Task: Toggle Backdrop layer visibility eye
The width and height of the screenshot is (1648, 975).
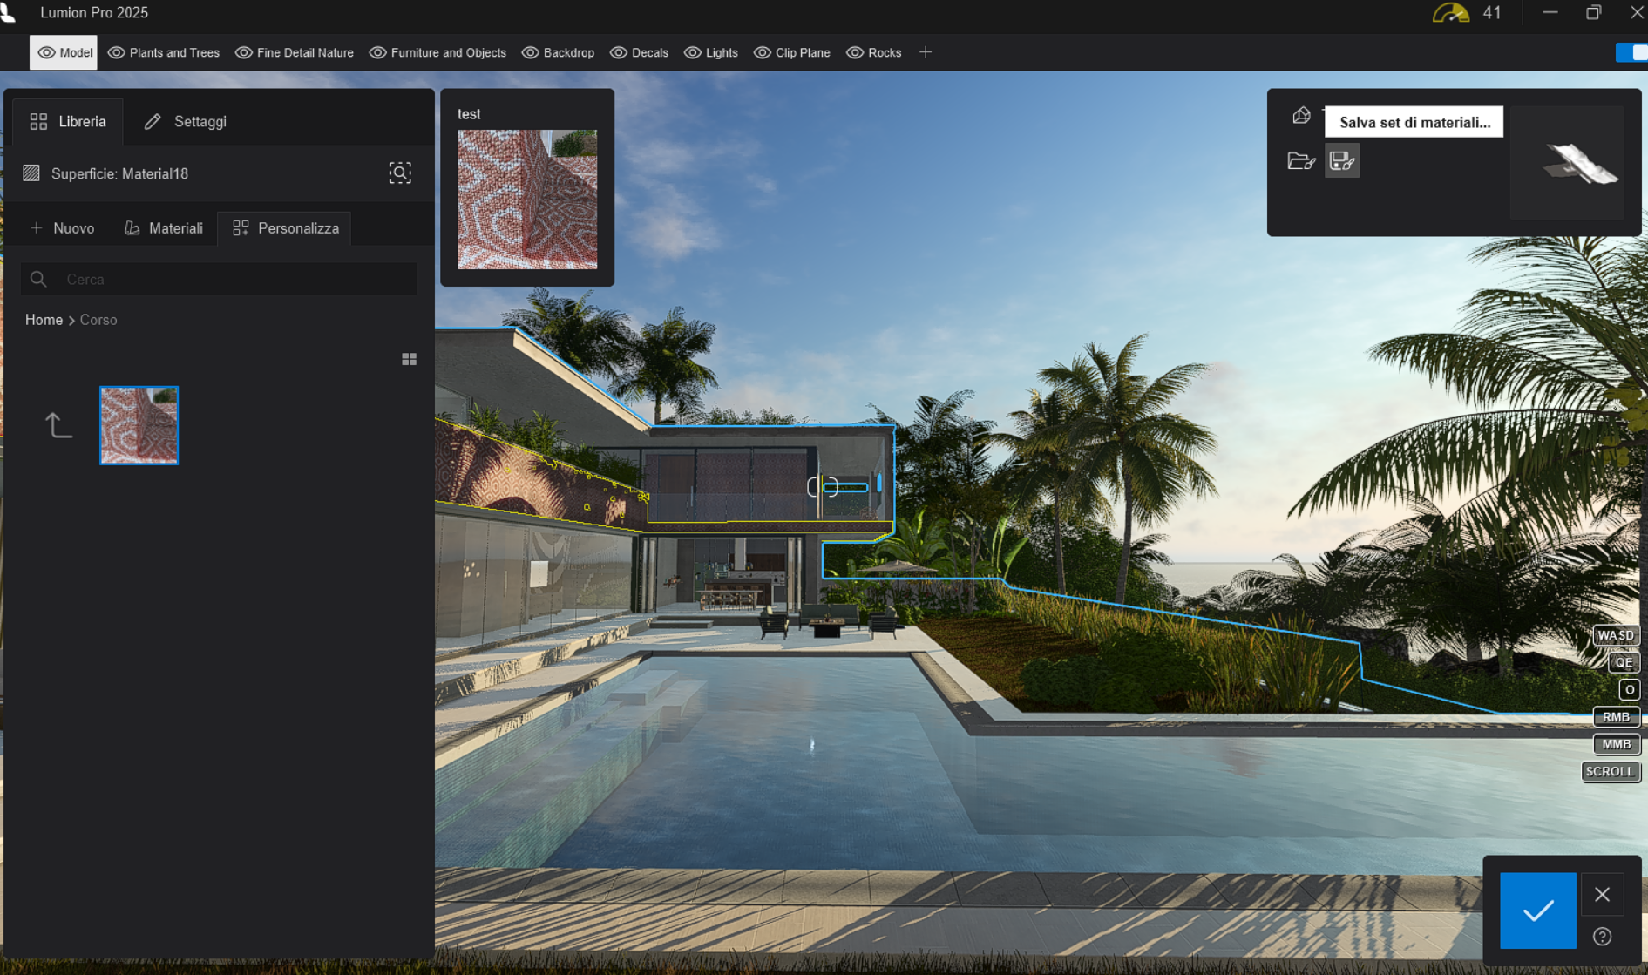Action: pyautogui.click(x=530, y=52)
